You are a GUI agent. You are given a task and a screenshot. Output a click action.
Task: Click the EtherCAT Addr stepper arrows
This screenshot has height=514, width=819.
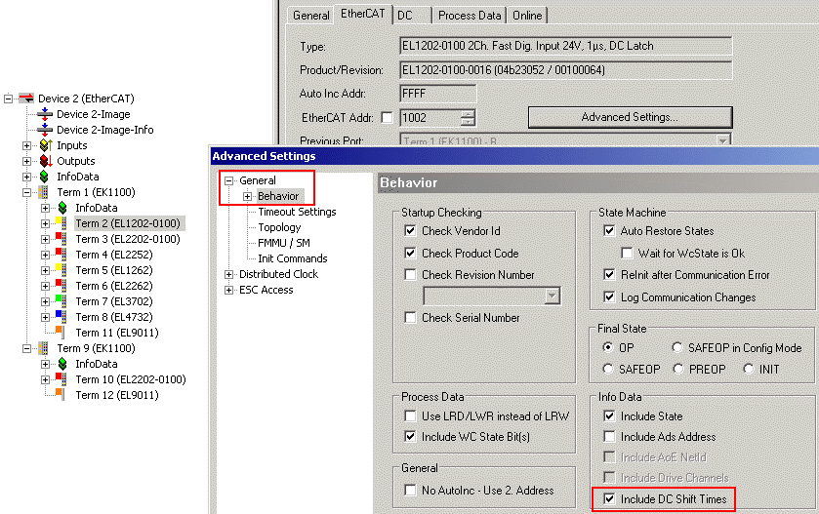(x=468, y=118)
